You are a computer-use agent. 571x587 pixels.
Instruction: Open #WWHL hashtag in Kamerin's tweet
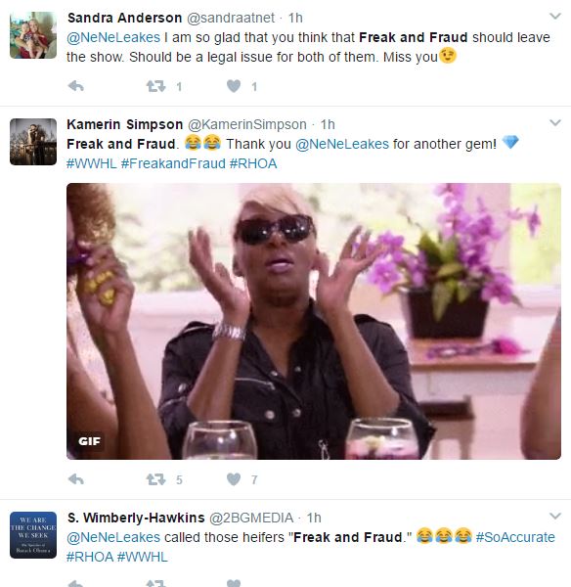(x=92, y=163)
